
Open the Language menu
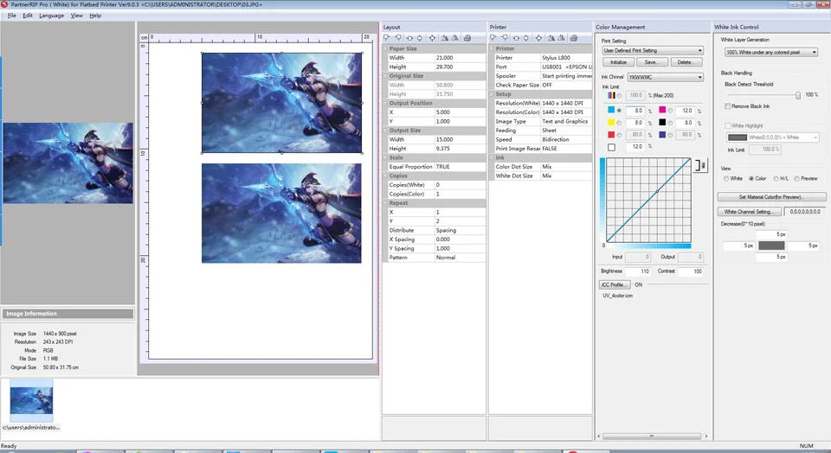pos(51,16)
